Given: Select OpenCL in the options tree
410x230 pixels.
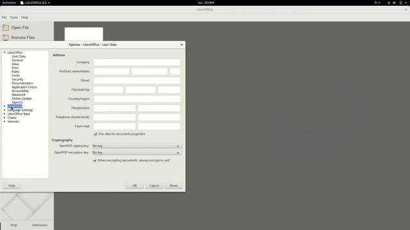Looking at the screenshot, I should click(x=17, y=102).
